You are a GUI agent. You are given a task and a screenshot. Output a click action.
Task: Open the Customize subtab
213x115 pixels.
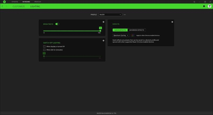click(19, 6)
